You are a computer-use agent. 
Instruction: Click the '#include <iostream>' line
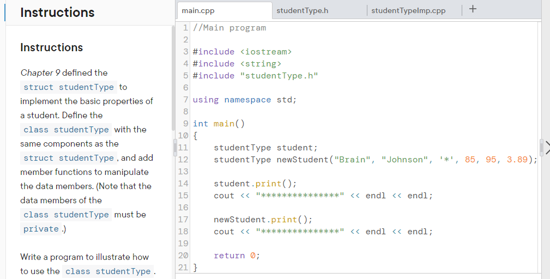[242, 52]
